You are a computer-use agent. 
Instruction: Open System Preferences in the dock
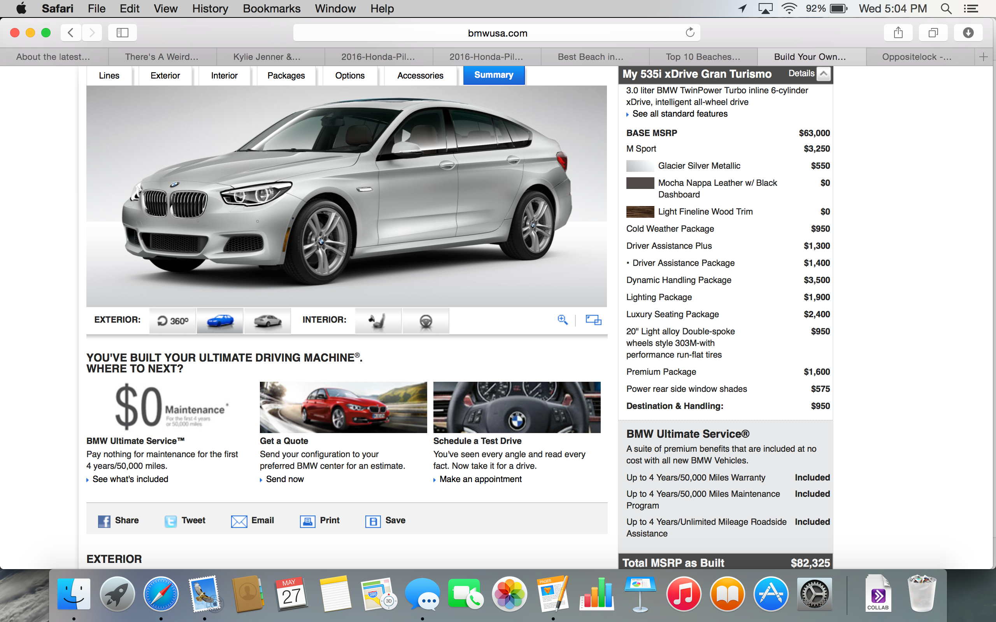click(x=814, y=594)
